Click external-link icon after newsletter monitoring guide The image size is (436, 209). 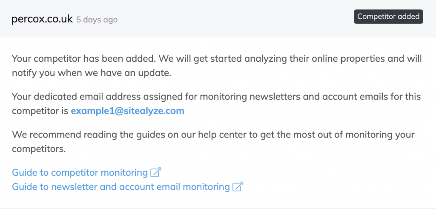pos(238,186)
